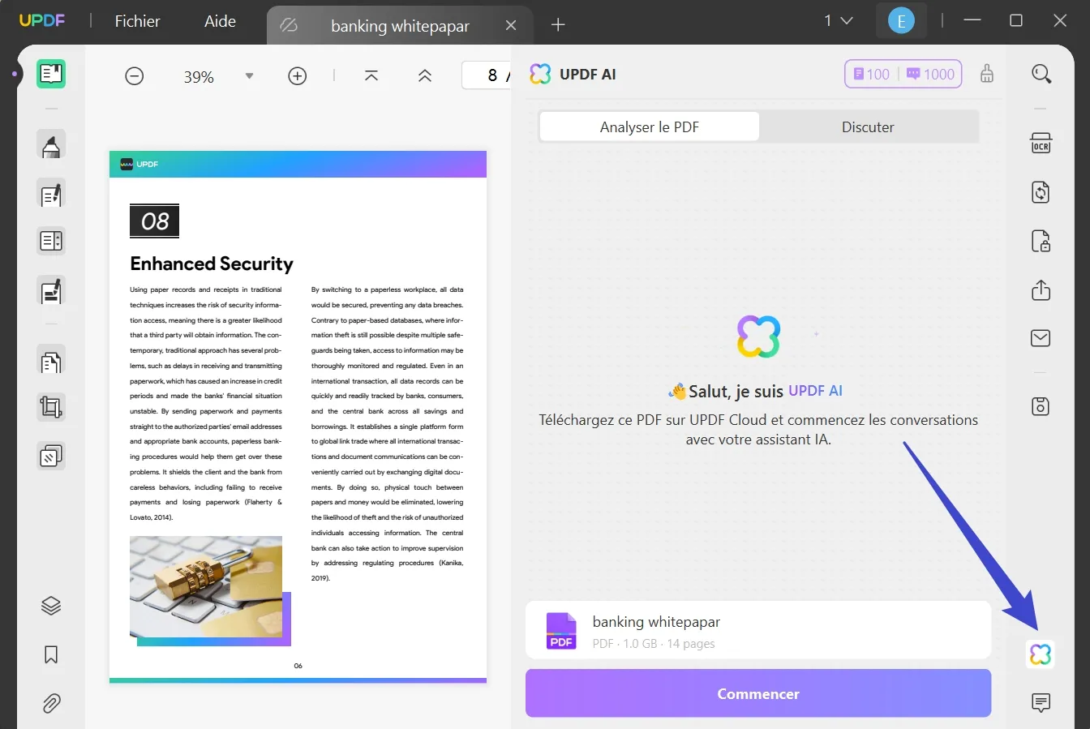Send the file by email

coord(1041,337)
